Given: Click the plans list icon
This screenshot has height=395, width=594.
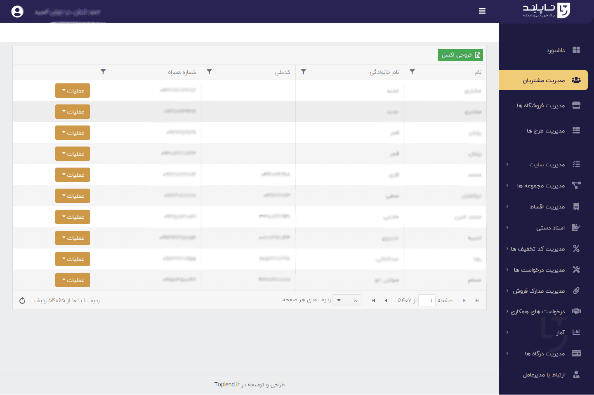Looking at the screenshot, I should pos(576,130).
